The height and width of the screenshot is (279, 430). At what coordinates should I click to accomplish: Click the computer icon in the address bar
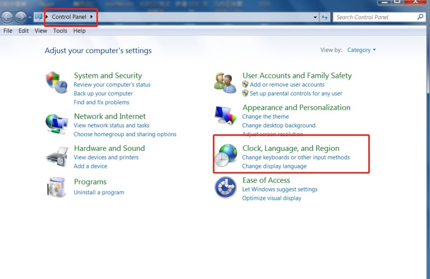click(38, 17)
